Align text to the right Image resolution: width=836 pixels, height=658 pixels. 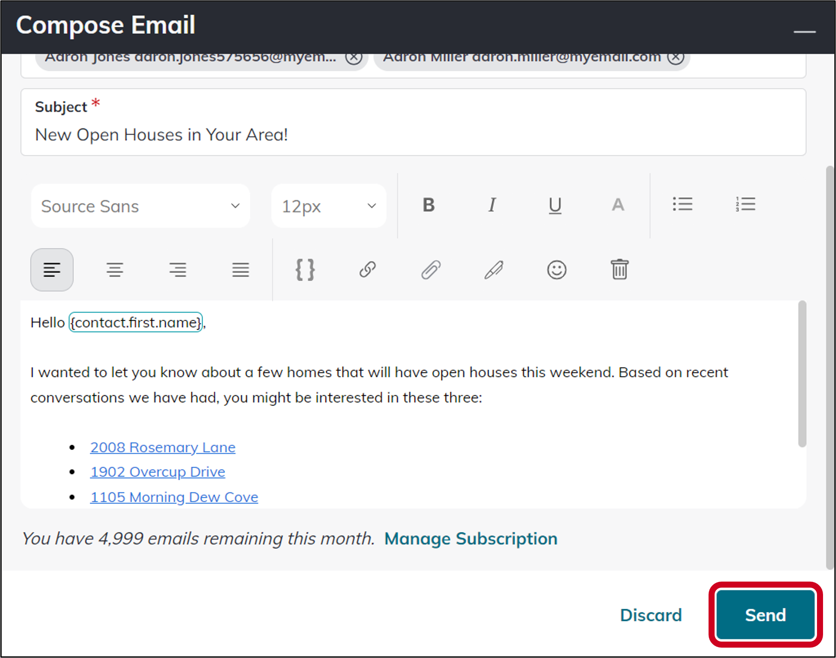(178, 270)
